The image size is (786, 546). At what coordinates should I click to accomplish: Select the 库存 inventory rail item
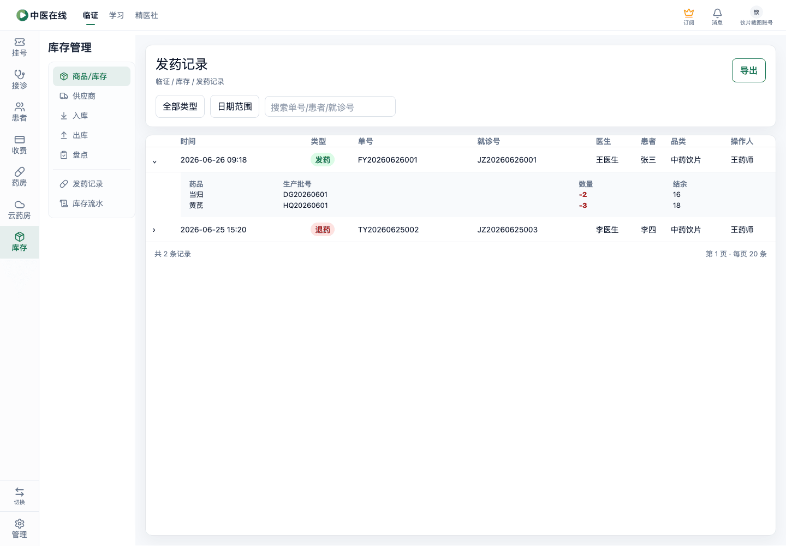(19, 242)
